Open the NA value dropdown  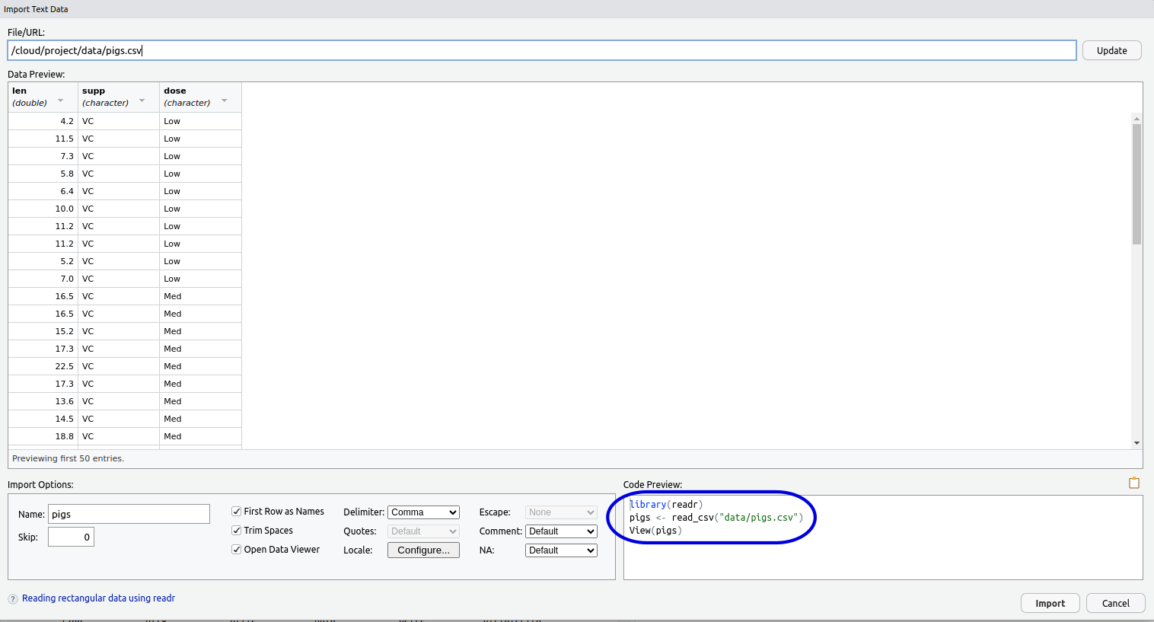[560, 550]
